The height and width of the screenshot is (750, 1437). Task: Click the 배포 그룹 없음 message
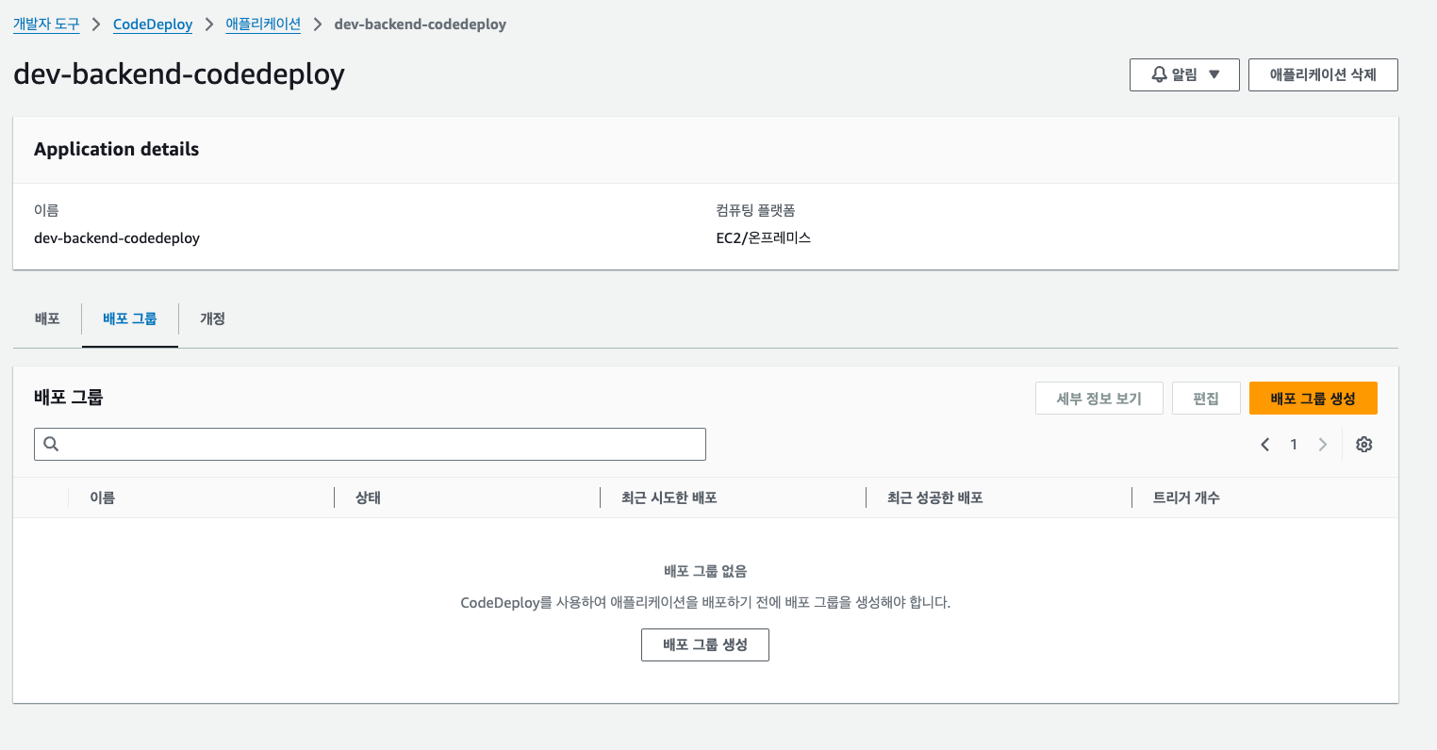[705, 571]
